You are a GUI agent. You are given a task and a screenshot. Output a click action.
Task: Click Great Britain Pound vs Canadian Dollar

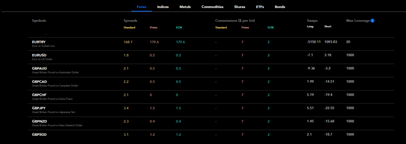pos(55,86)
